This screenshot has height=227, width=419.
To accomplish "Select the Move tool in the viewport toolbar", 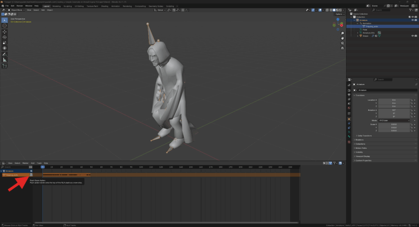I will click(x=5, y=31).
